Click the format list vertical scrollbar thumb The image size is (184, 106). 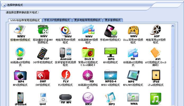pos(173,67)
